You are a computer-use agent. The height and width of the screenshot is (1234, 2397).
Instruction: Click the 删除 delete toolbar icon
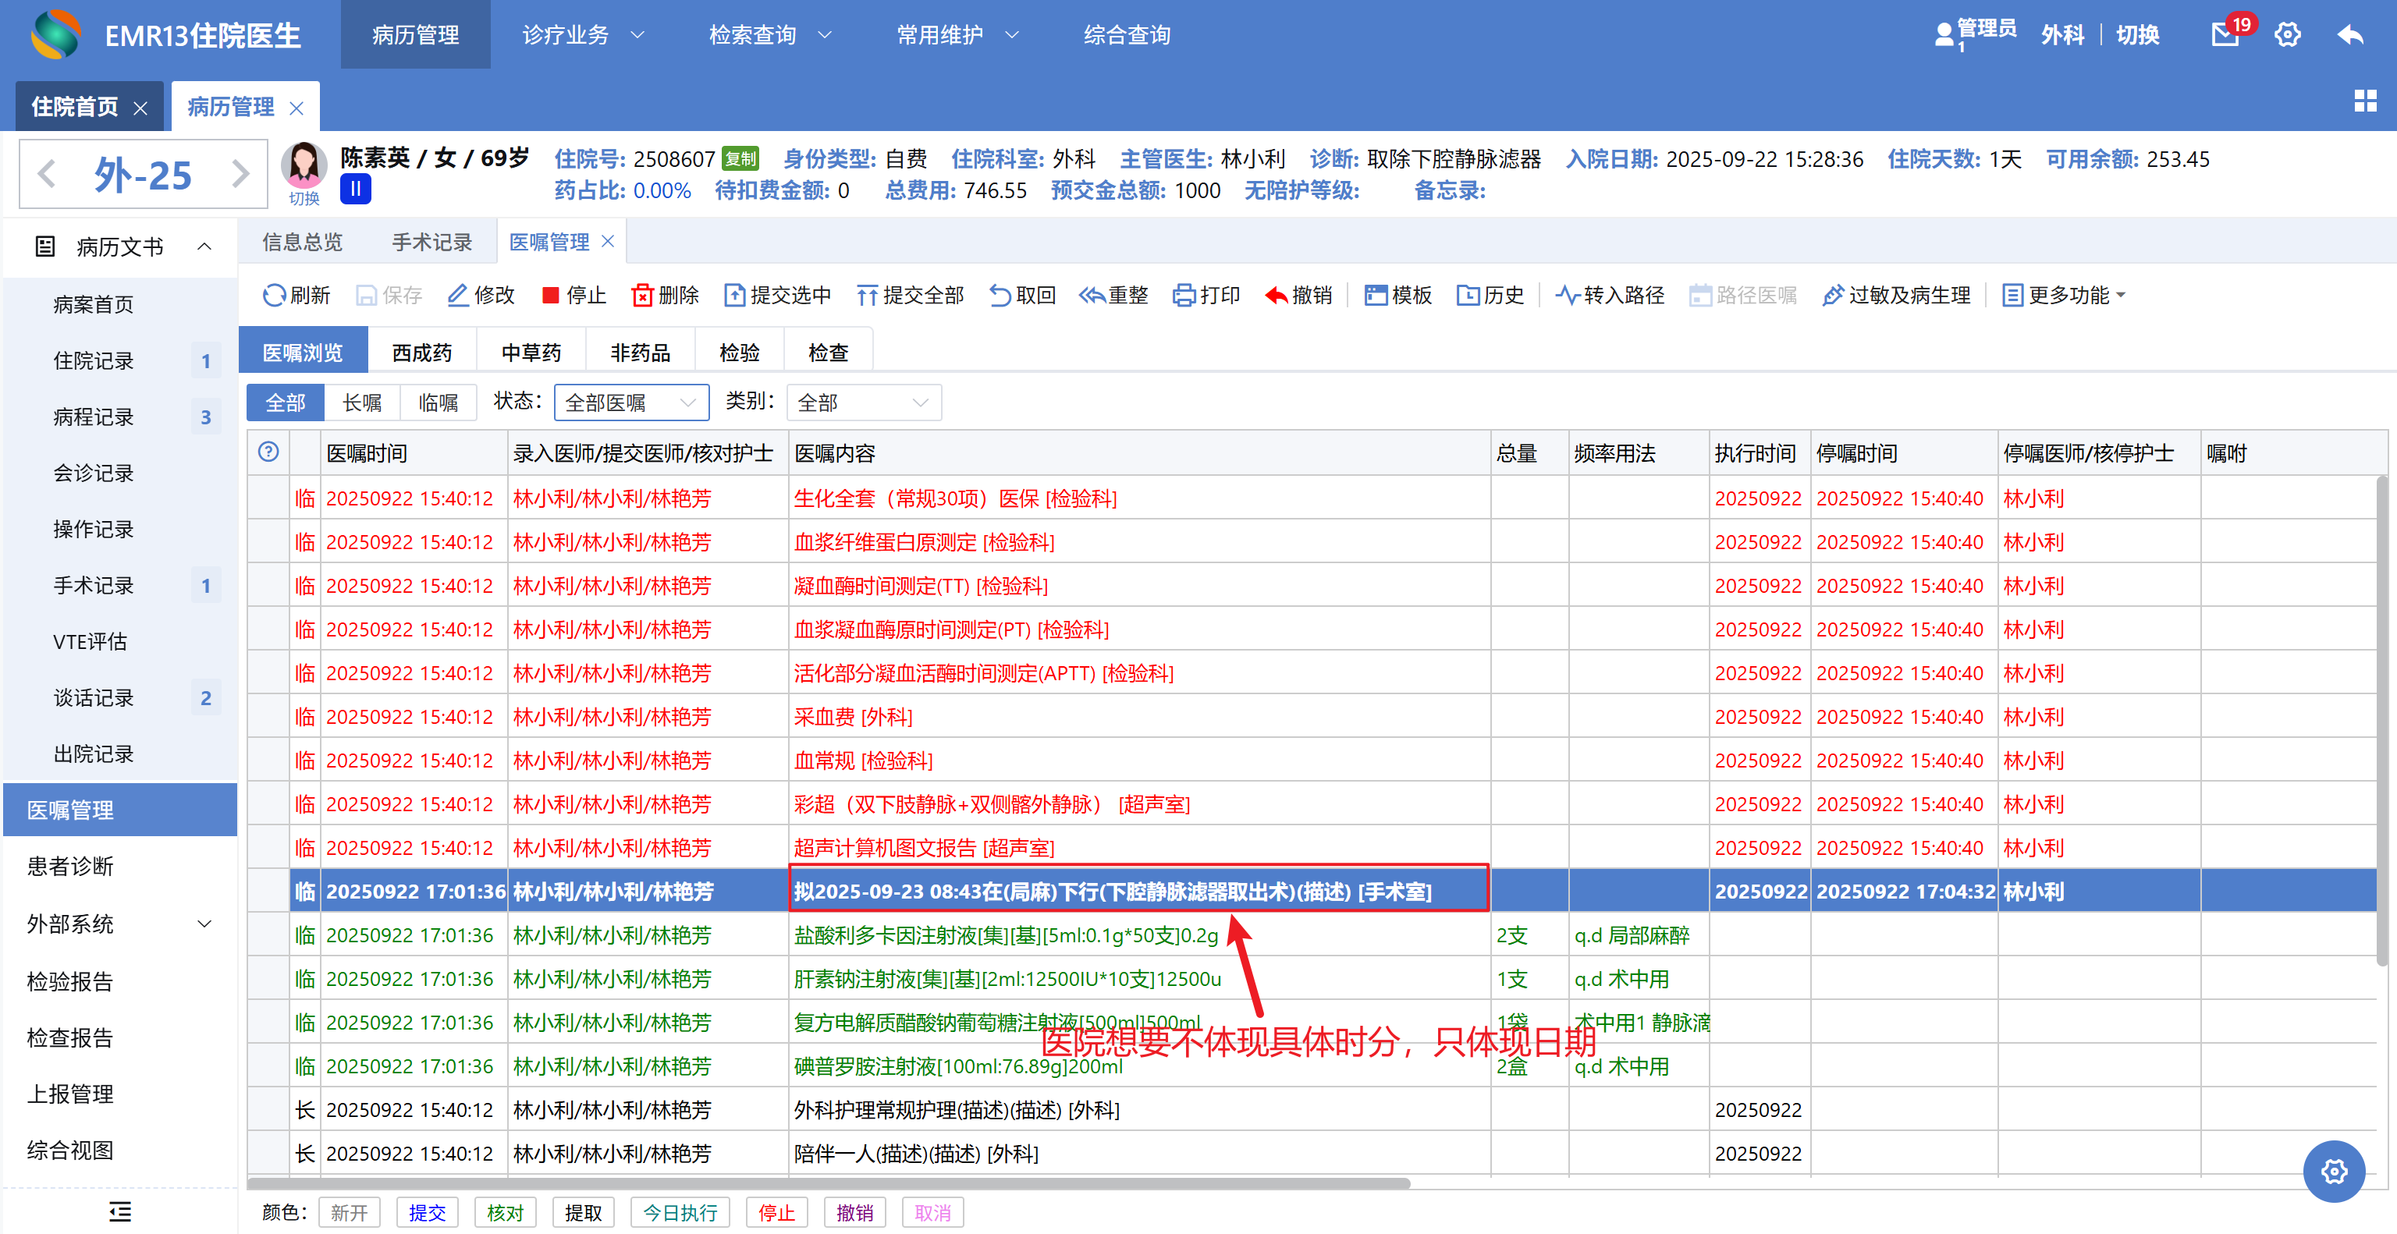[x=642, y=296]
